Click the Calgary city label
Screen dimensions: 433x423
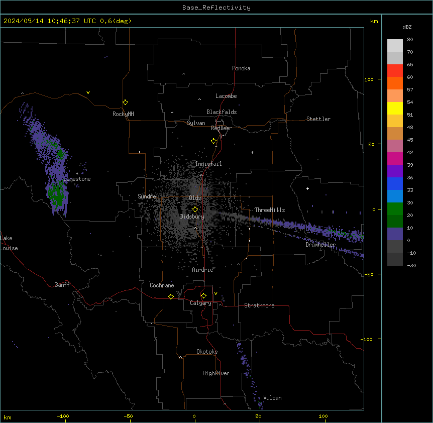pos(200,303)
